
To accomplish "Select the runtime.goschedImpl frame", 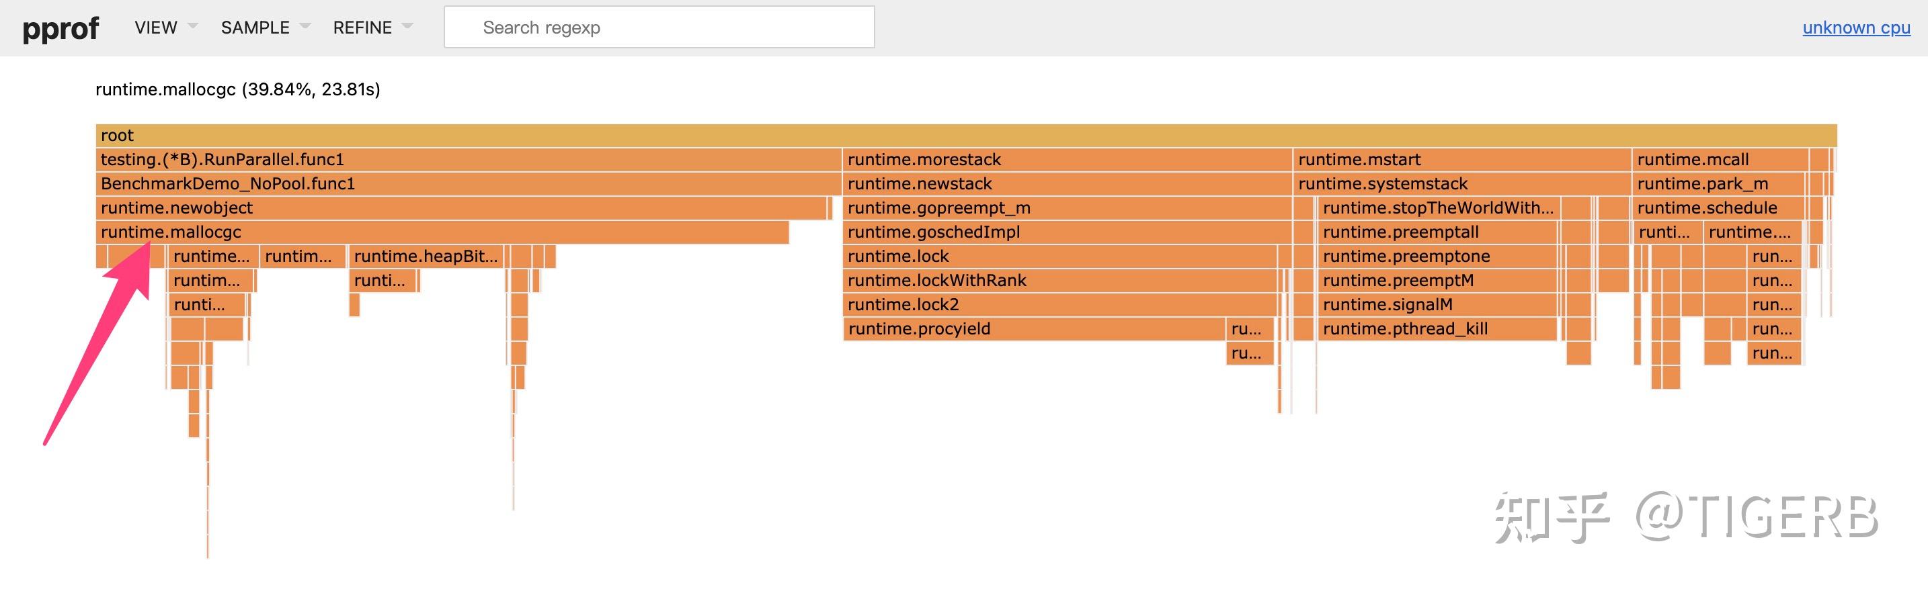I will coord(1068,232).
